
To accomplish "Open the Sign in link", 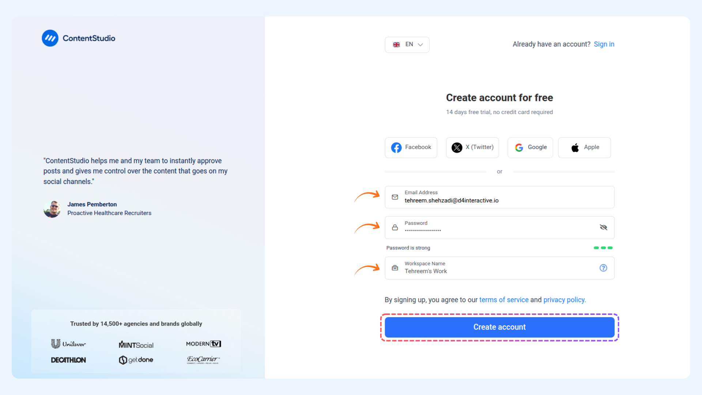I will tap(604, 44).
